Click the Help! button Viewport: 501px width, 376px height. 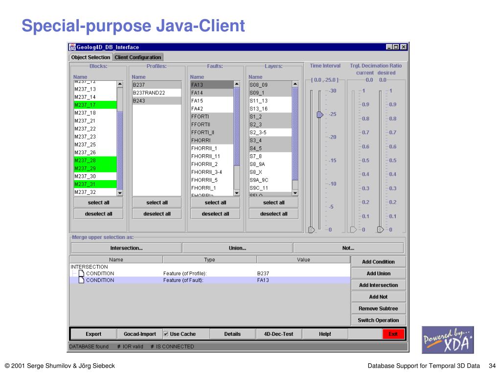[325, 334]
